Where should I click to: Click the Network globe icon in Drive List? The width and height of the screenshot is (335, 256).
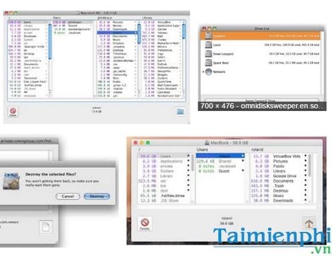208,72
